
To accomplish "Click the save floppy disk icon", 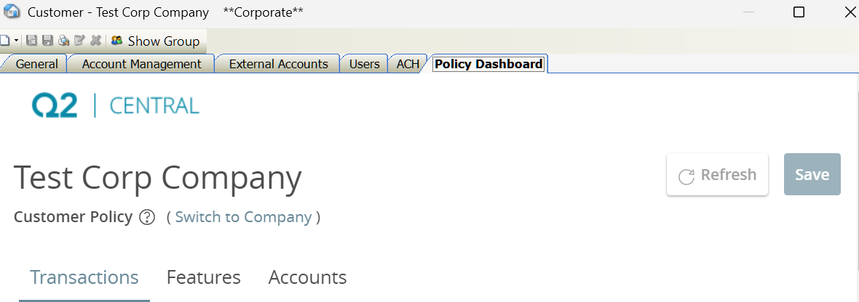I will tap(47, 41).
